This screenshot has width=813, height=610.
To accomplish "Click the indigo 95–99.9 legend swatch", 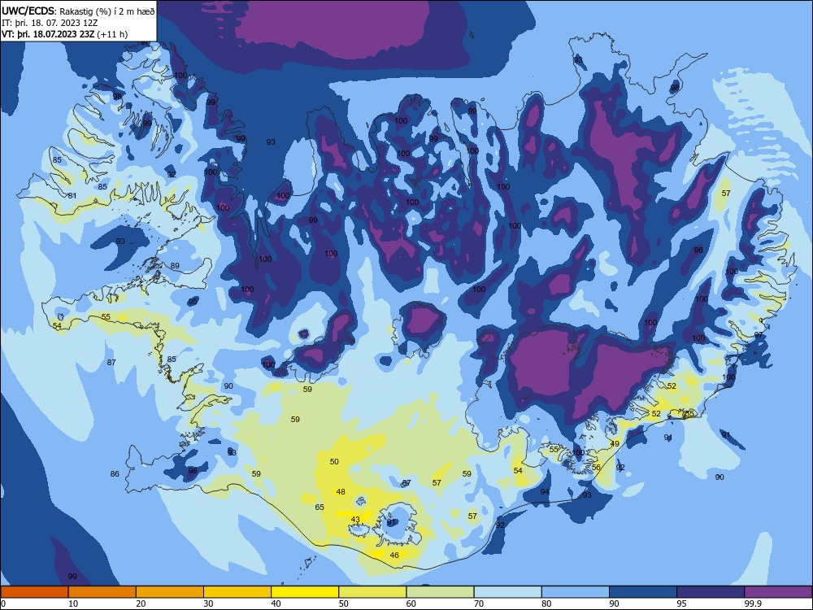I will point(711,592).
